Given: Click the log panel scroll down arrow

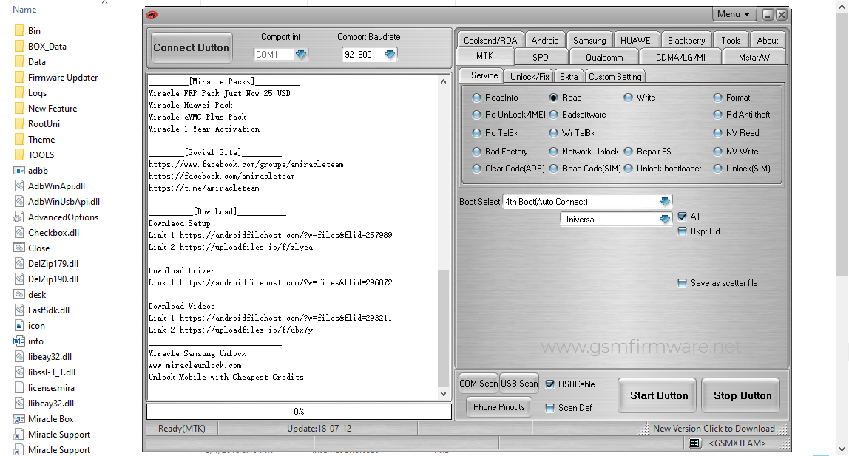Looking at the screenshot, I should 444,394.
